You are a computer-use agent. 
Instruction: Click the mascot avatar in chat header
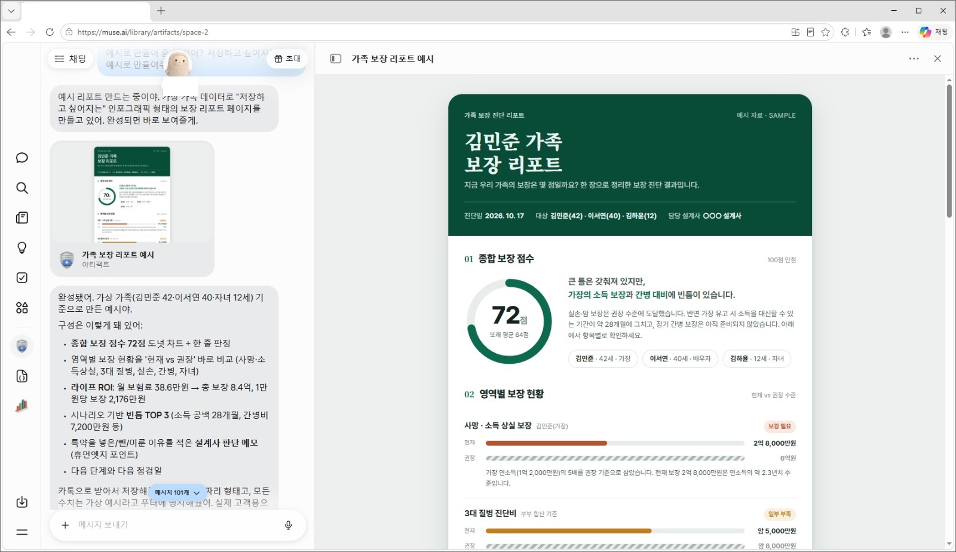coord(177,64)
